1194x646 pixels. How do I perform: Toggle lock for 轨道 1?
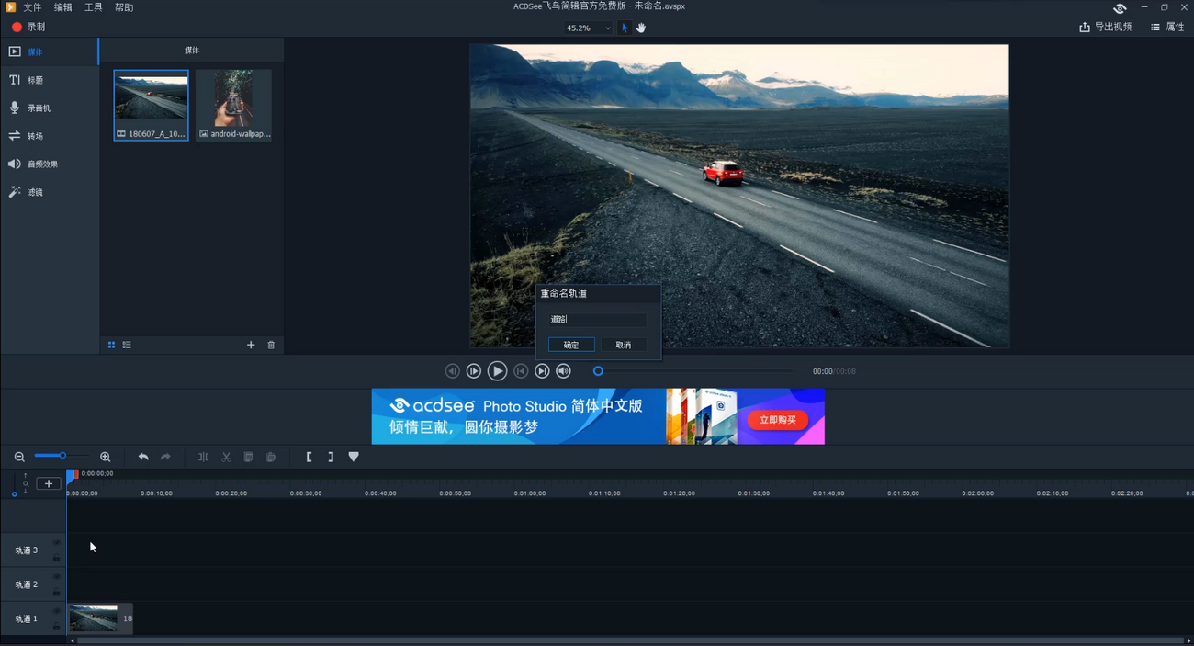[x=57, y=627]
